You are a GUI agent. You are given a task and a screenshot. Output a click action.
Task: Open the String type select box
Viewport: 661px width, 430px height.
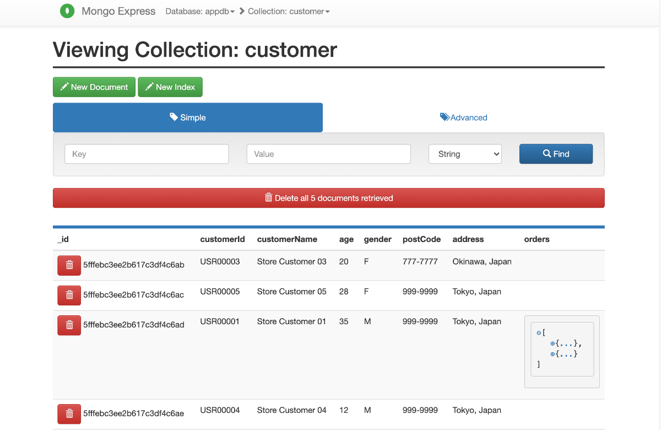[465, 154]
